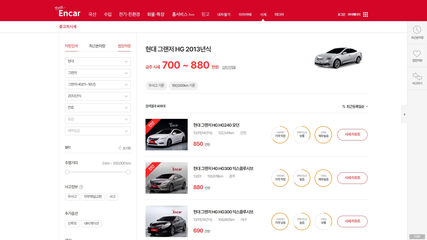Expand the right side panel arrow
427x240 pixels.
click(x=404, y=115)
